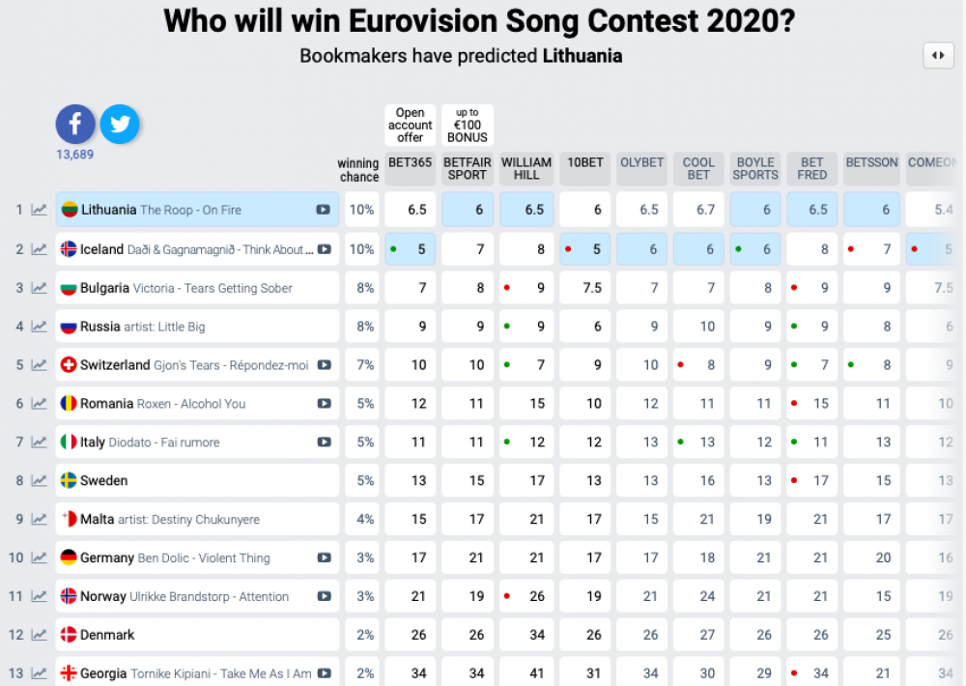This screenshot has width=966, height=686.
Task: Play the video for Iceland's Think About entry
Action: coord(324,249)
